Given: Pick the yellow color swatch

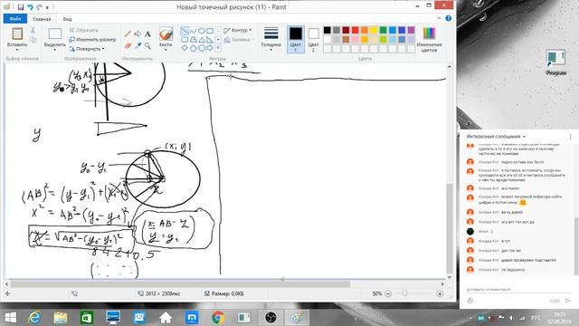Looking at the screenshot, I should click(x=374, y=30).
